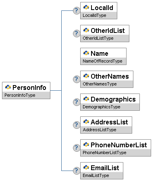Screen dimensions: 160x181
Task: Click the element icon in the Name node
Action: [x=86, y=53]
